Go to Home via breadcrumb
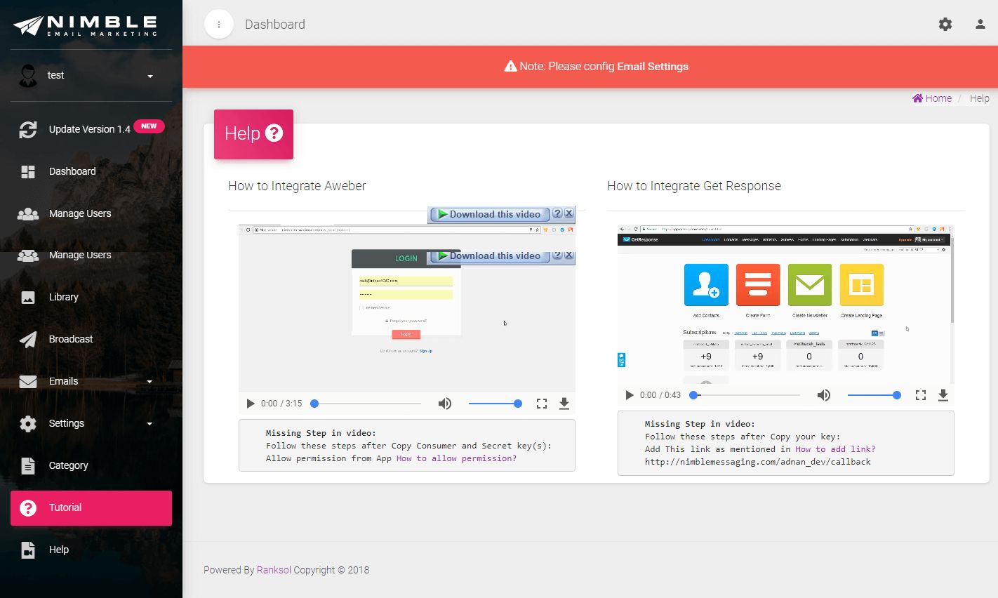Image resolution: width=998 pixels, height=598 pixels. (x=932, y=98)
